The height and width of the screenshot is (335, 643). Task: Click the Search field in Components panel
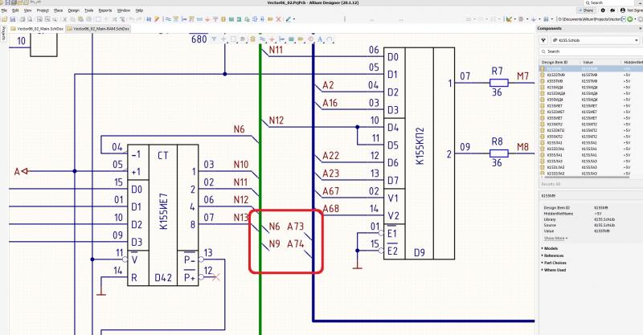591,51
